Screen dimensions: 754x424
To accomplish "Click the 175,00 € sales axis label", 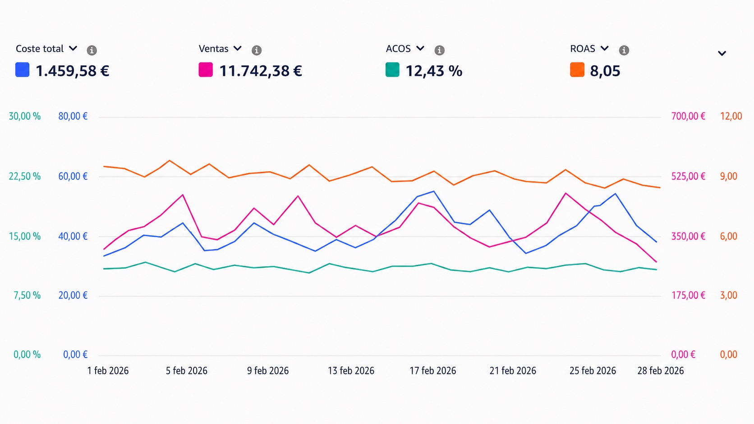I will 688,295.
